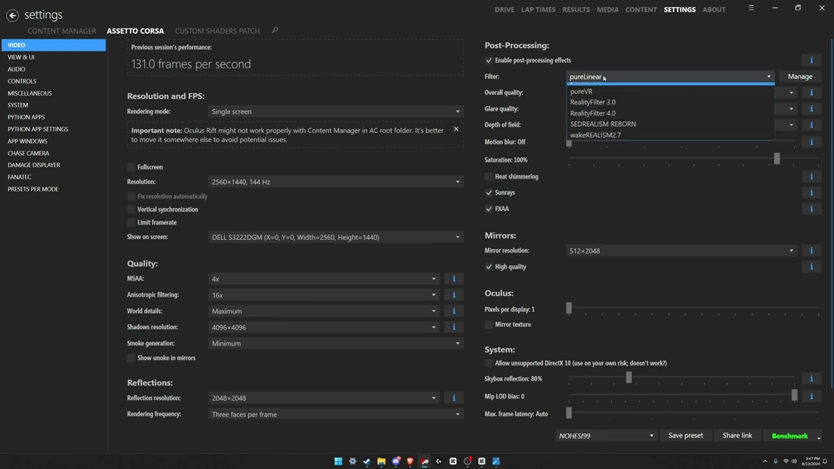
Task: Open info for Motion blur
Action: coord(811,142)
